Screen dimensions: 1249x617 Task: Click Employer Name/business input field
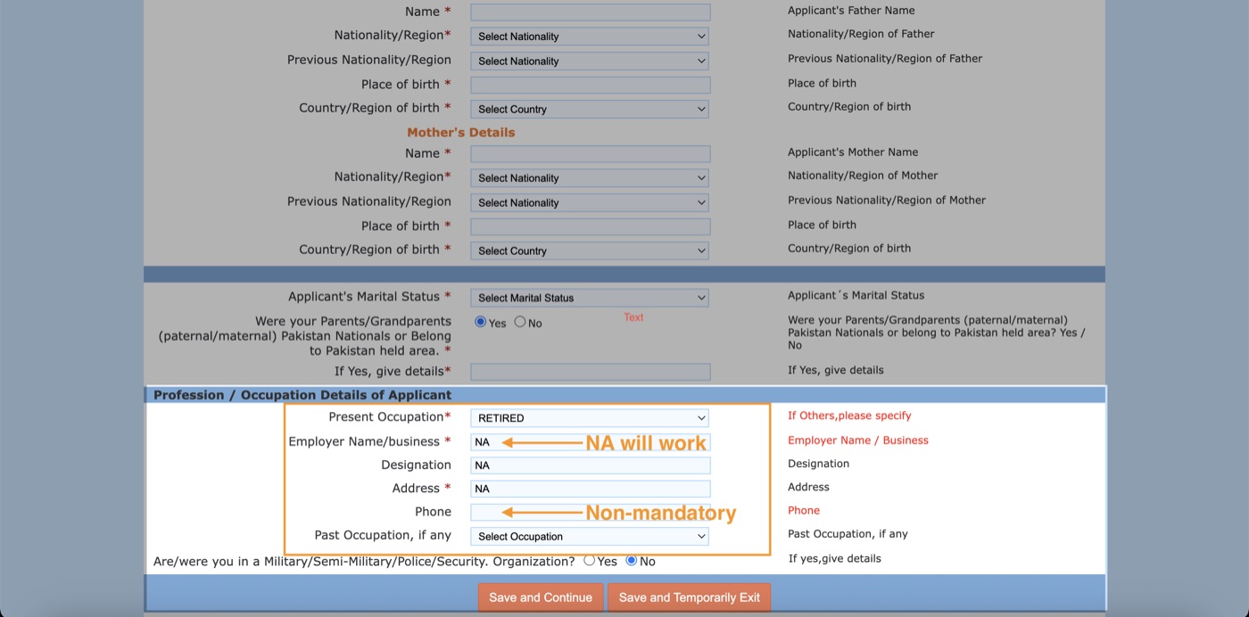[x=591, y=441]
